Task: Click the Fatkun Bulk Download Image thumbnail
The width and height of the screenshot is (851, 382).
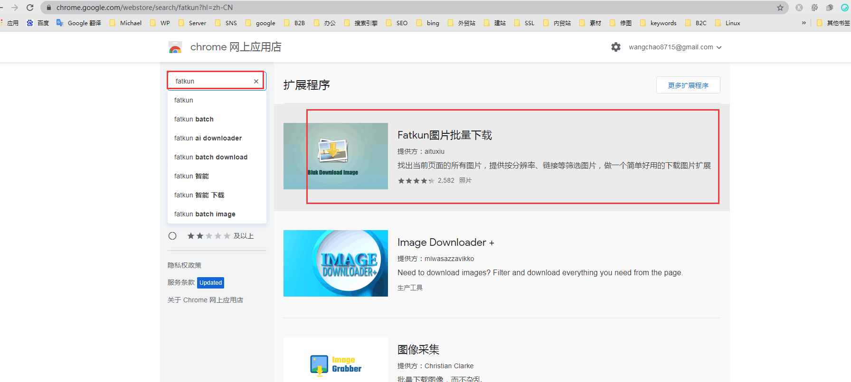Action: 336,156
